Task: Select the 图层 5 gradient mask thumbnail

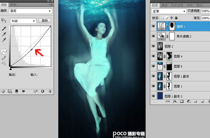Action: 169,66
